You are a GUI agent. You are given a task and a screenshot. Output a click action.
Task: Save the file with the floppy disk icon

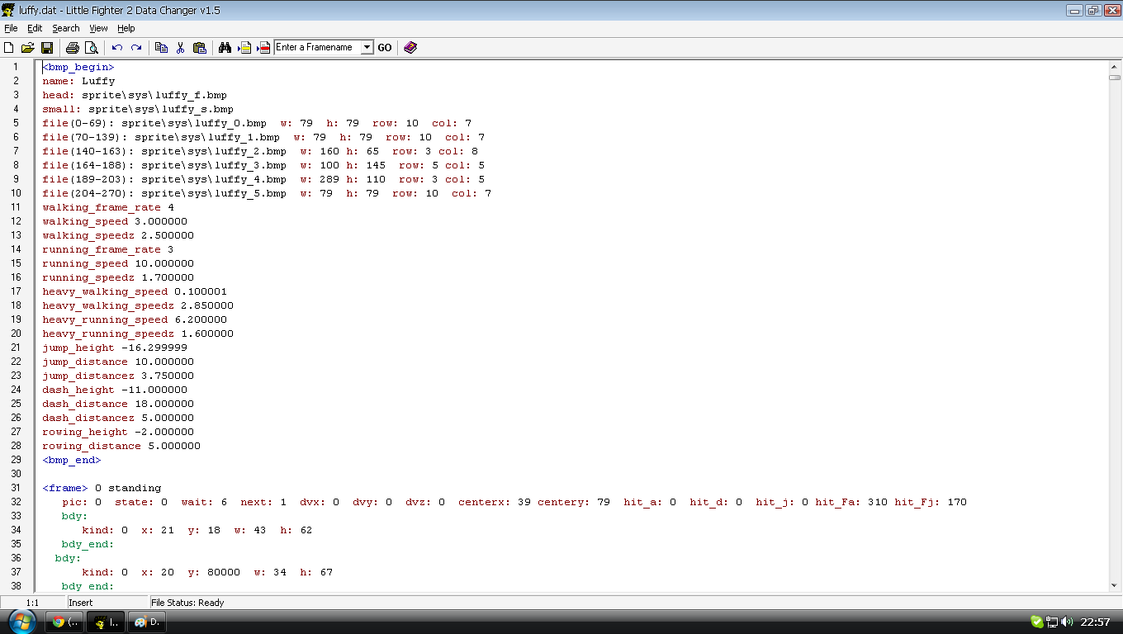(x=46, y=48)
